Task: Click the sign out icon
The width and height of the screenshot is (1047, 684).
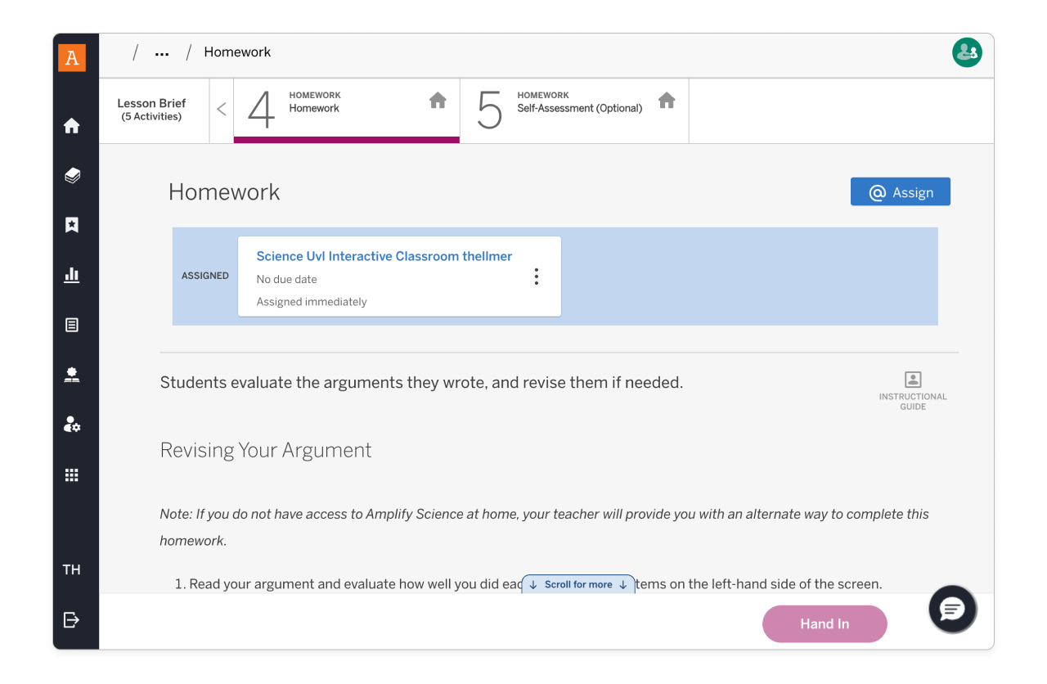Action: [x=72, y=619]
